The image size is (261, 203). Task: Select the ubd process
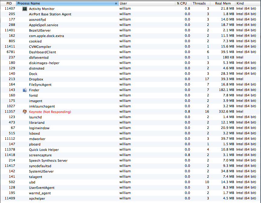click(32, 182)
